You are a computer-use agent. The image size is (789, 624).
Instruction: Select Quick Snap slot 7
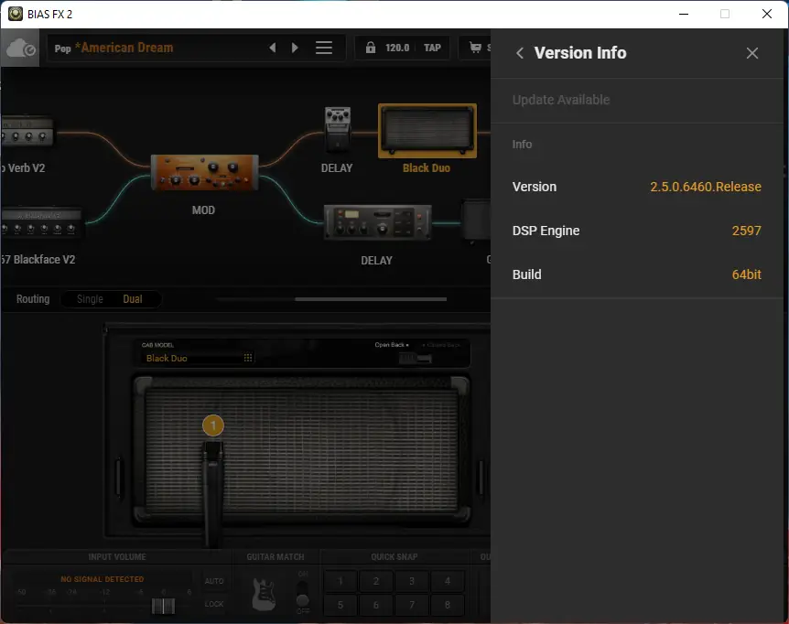(412, 605)
